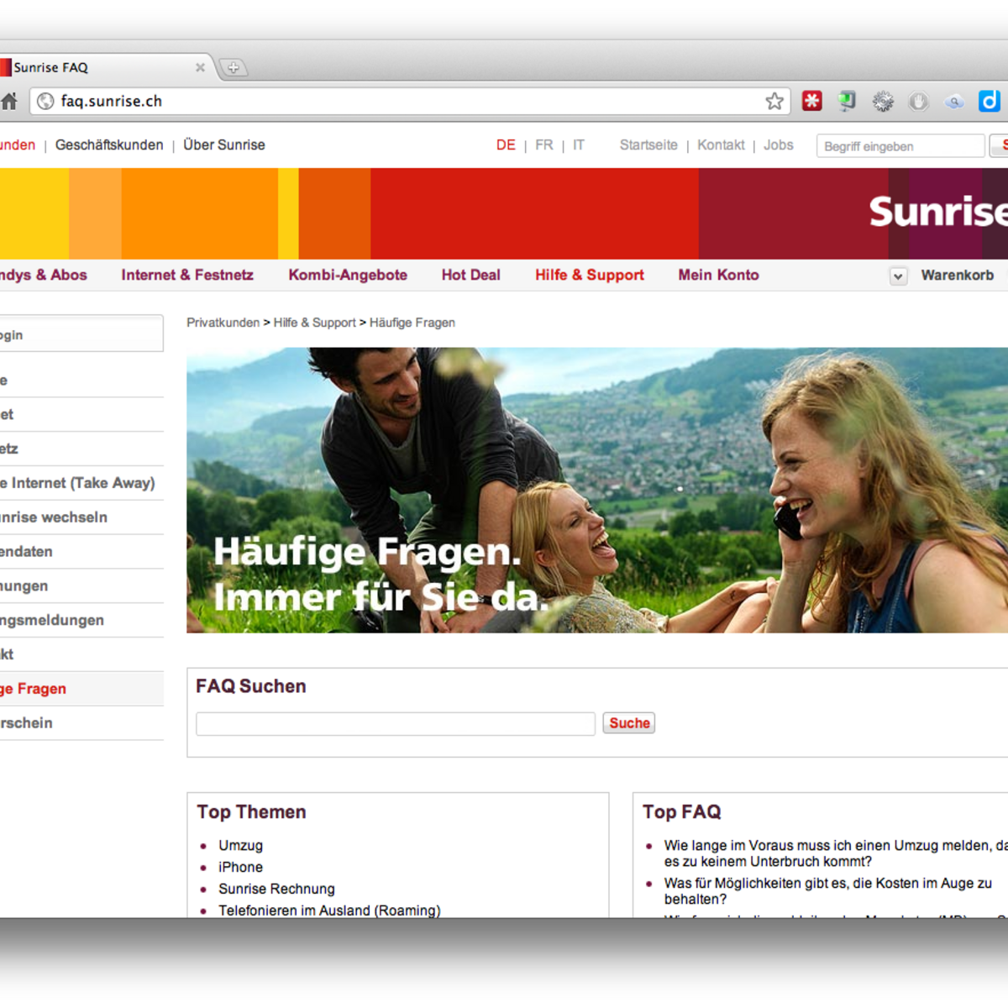Click Häufige Fragen in breadcrumb
1008x1008 pixels.
(x=412, y=323)
